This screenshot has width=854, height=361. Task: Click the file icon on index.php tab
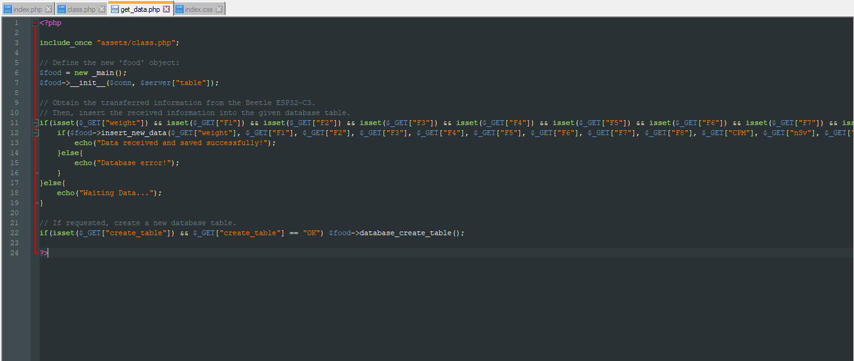[x=8, y=9]
